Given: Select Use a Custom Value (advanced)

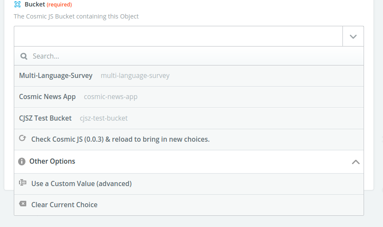Looking at the screenshot, I should pos(82,183).
